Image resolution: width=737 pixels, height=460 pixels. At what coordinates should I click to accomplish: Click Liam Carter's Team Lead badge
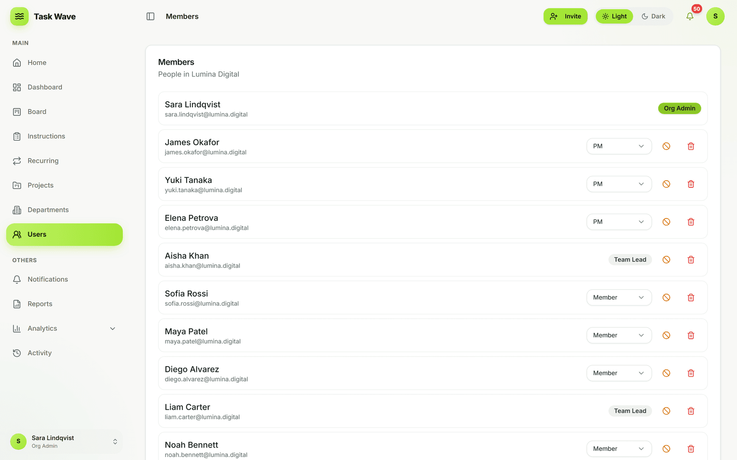630,411
